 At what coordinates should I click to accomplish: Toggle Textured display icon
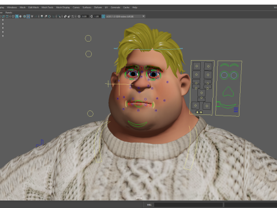coord(28,16)
